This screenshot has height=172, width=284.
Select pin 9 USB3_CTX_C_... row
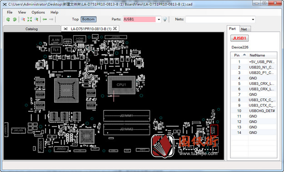click(x=254, y=105)
